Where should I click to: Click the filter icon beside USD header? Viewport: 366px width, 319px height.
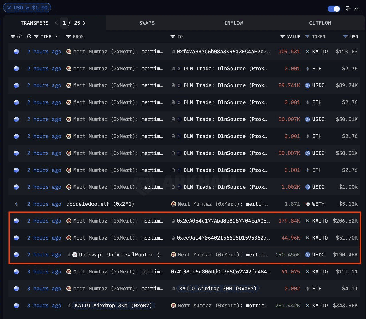[x=346, y=36]
